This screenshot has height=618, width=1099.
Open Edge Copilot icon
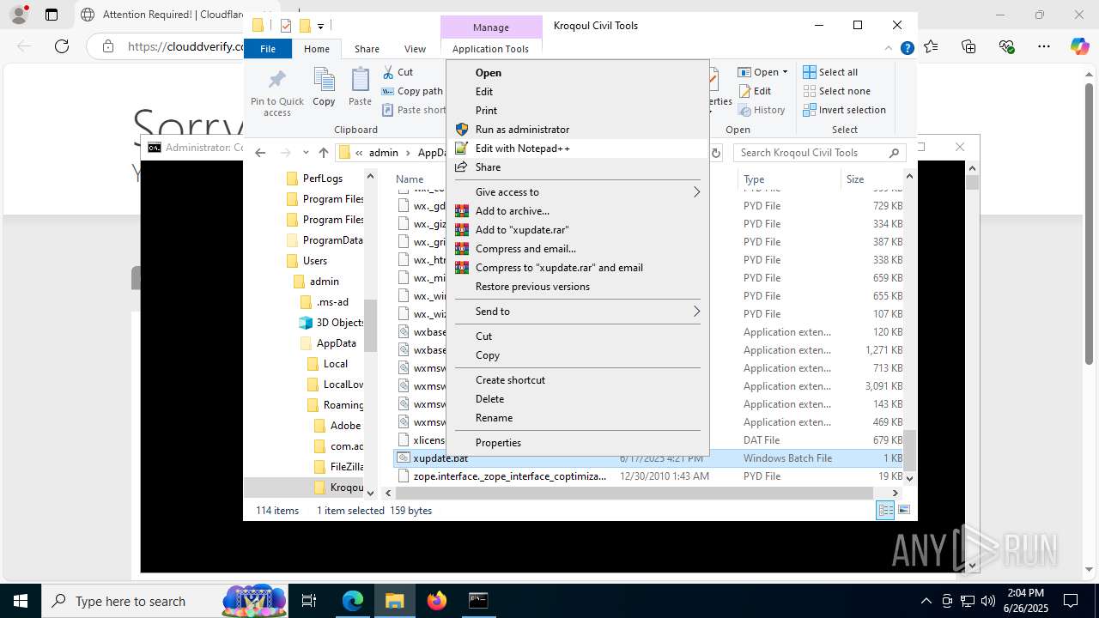[x=1080, y=46]
